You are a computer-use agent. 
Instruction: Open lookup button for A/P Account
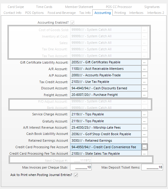coord(145,75)
